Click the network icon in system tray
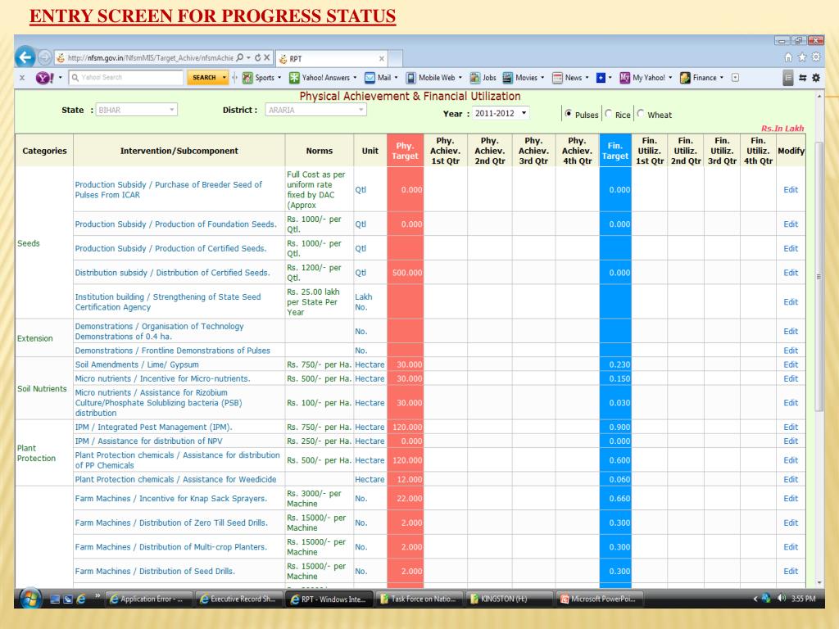 pyautogui.click(x=766, y=599)
